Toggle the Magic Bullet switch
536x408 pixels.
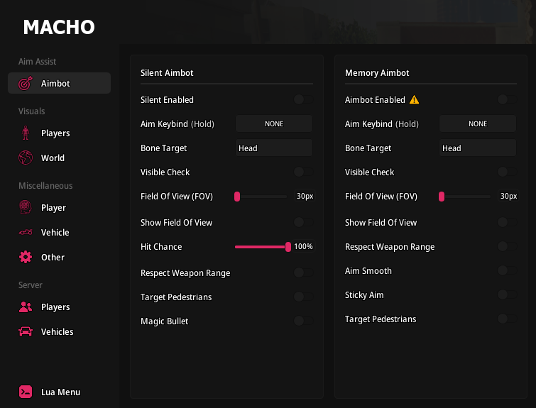(x=302, y=321)
